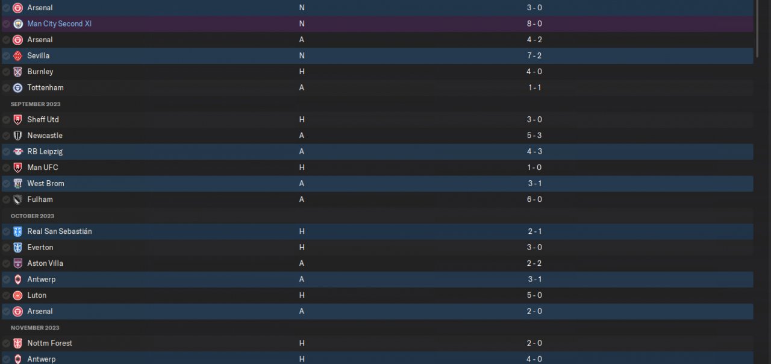Click the RB Leipzig team name

45,152
